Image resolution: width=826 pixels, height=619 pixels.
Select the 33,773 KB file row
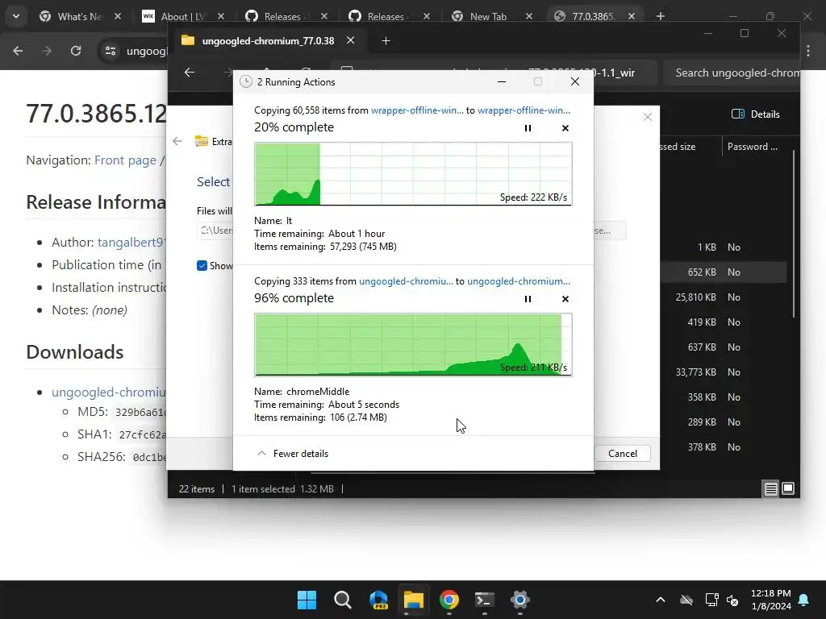click(723, 372)
